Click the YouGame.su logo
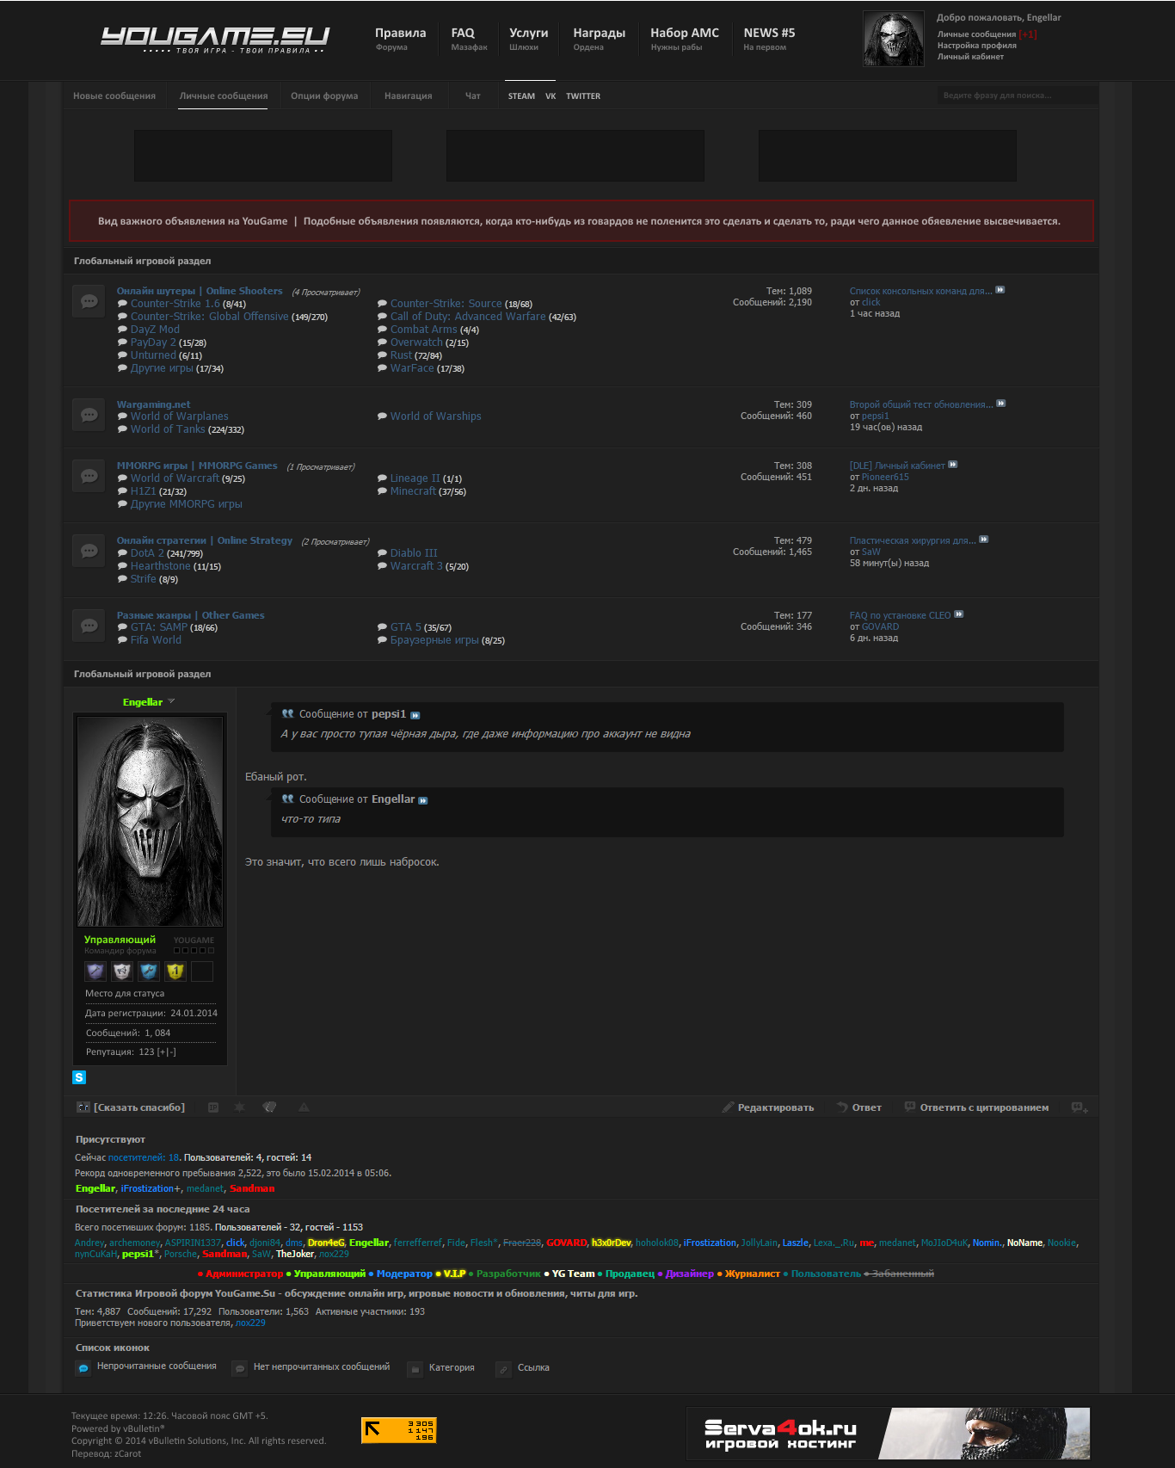The height and width of the screenshot is (1468, 1175). pos(215,39)
